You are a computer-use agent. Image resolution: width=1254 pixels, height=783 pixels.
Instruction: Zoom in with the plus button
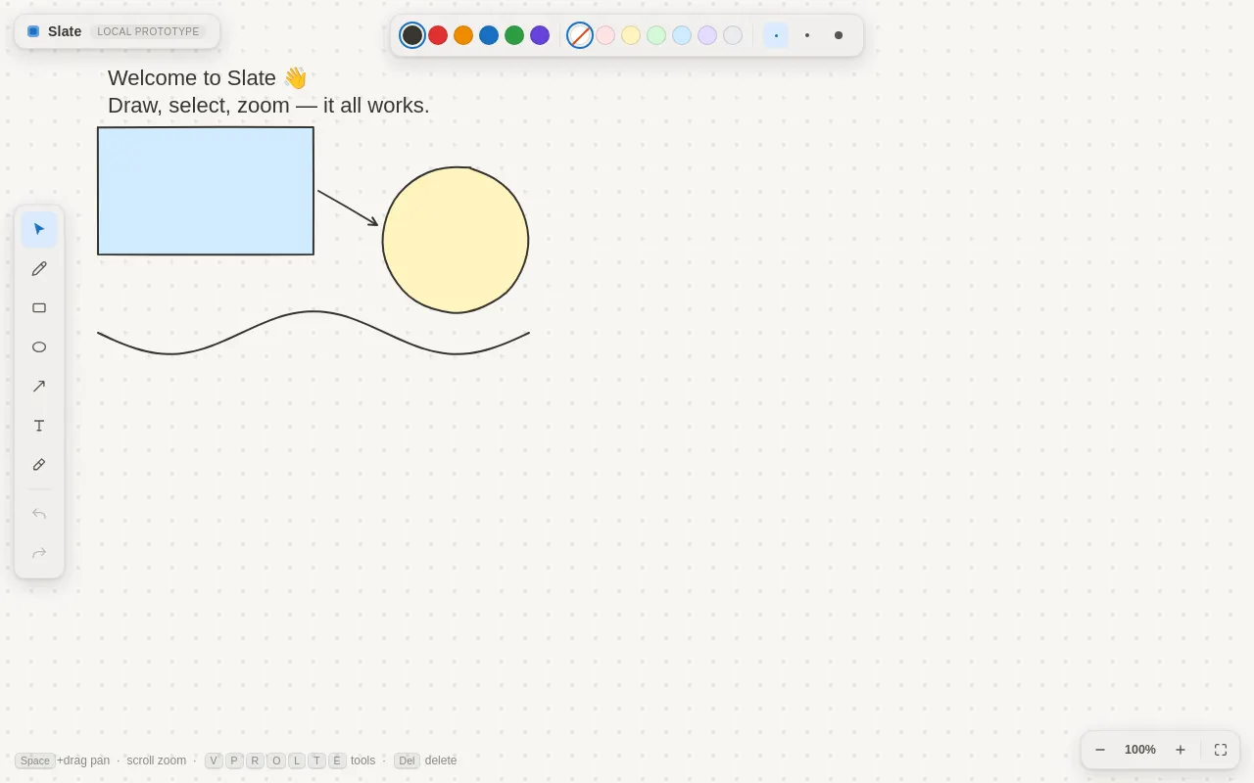point(1181,750)
